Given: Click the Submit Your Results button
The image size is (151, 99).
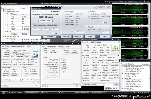Looking at the screenshot, I should [46, 21].
